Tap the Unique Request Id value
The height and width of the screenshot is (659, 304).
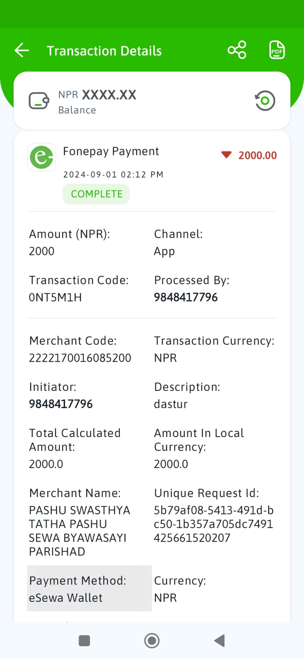(x=214, y=524)
